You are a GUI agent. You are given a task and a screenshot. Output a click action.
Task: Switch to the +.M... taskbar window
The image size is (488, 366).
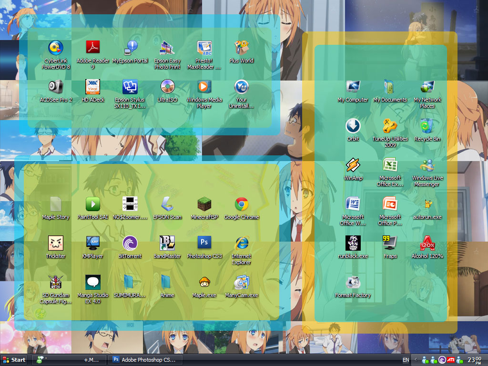coord(69,360)
